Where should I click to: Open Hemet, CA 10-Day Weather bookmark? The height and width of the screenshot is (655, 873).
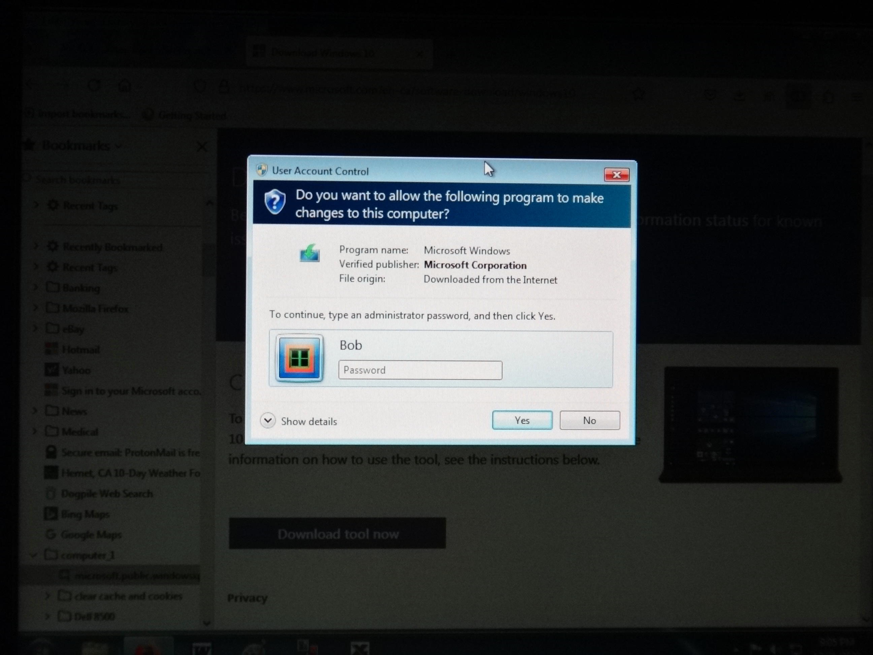[x=122, y=473]
